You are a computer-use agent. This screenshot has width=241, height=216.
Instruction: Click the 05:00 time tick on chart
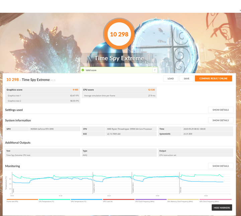[x=158, y=196]
